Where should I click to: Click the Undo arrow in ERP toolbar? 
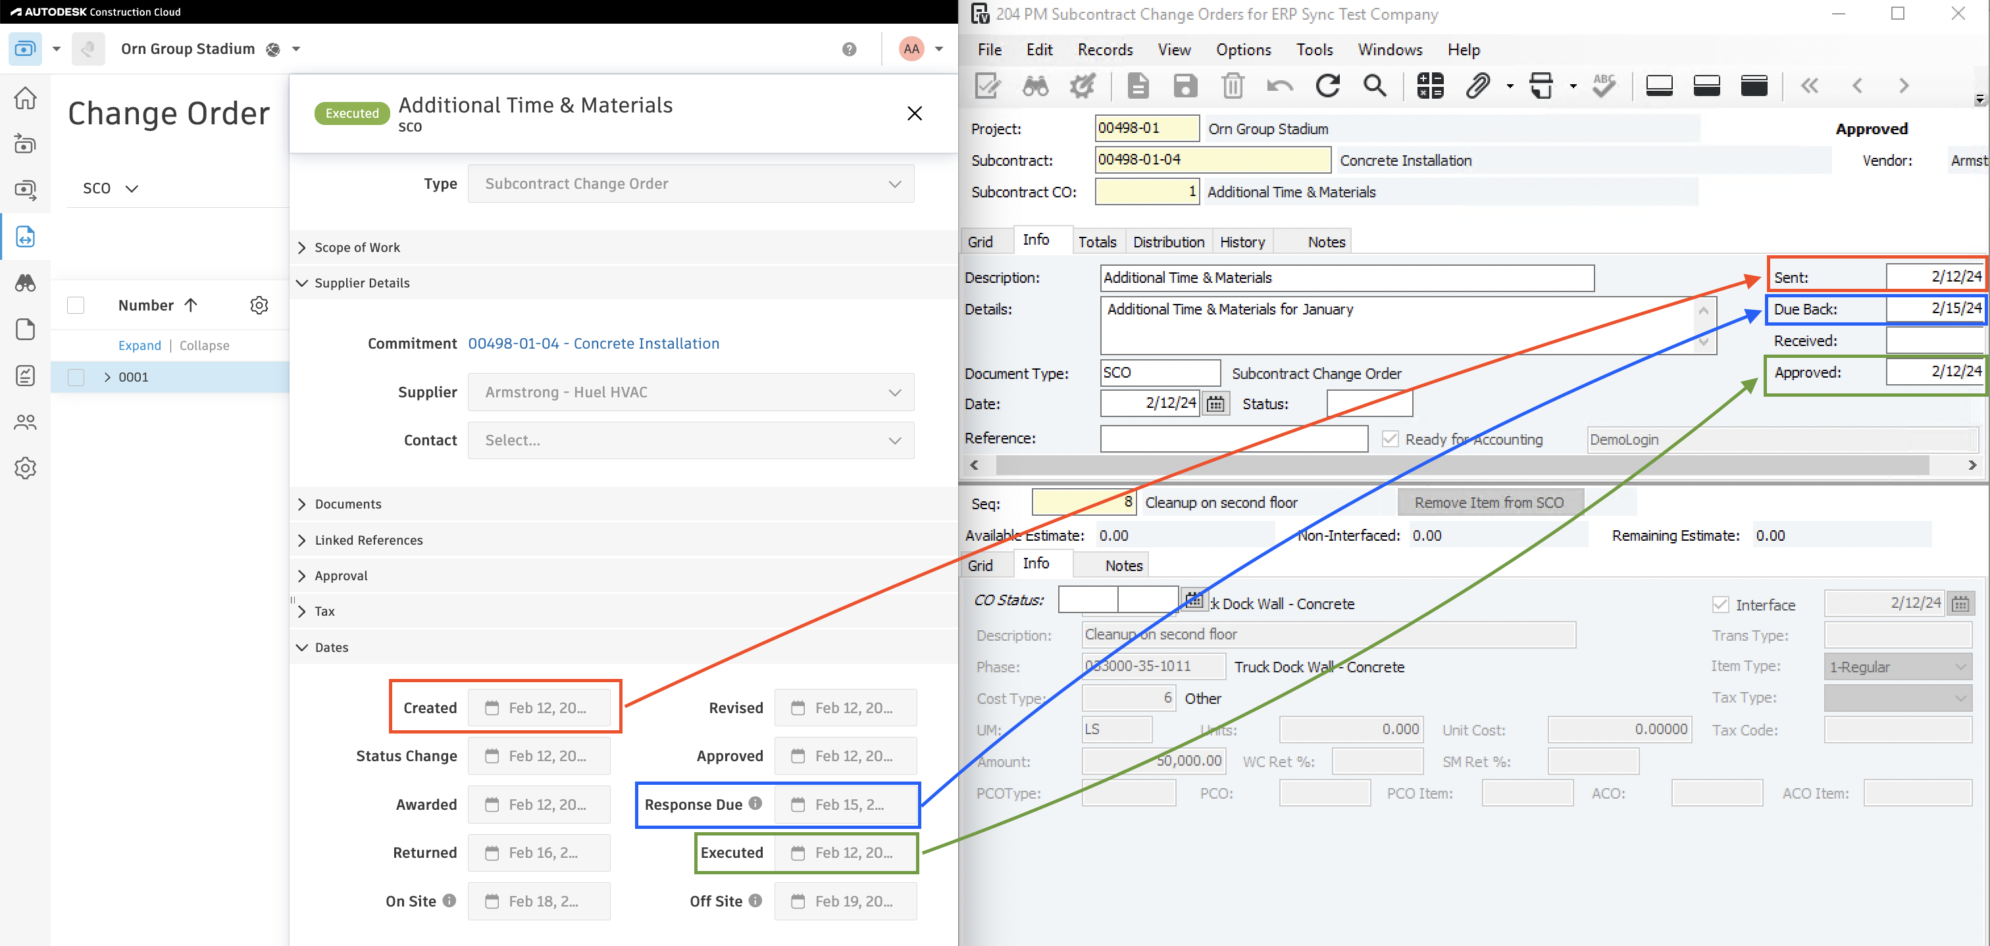pyautogui.click(x=1280, y=86)
